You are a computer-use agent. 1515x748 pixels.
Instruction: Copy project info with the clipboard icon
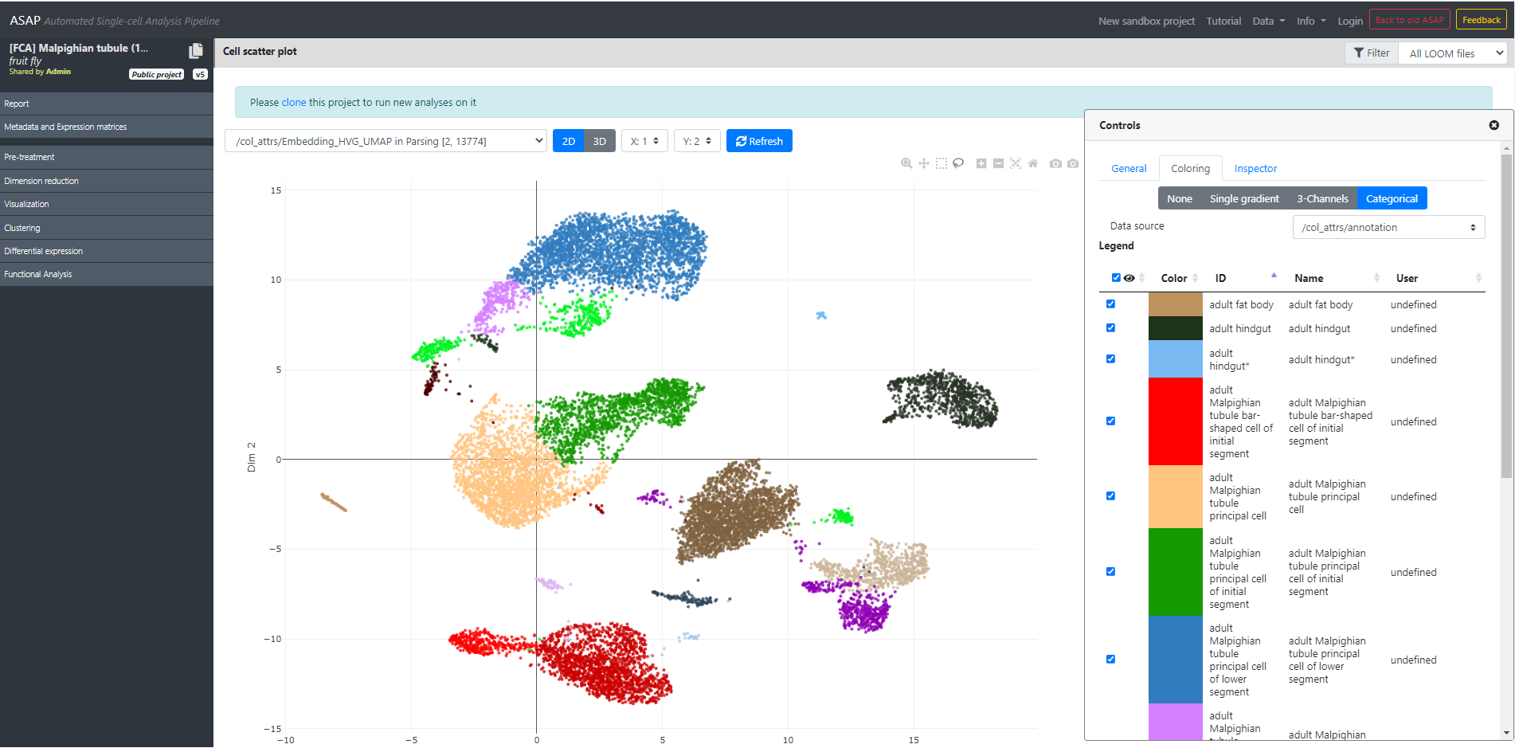196,50
